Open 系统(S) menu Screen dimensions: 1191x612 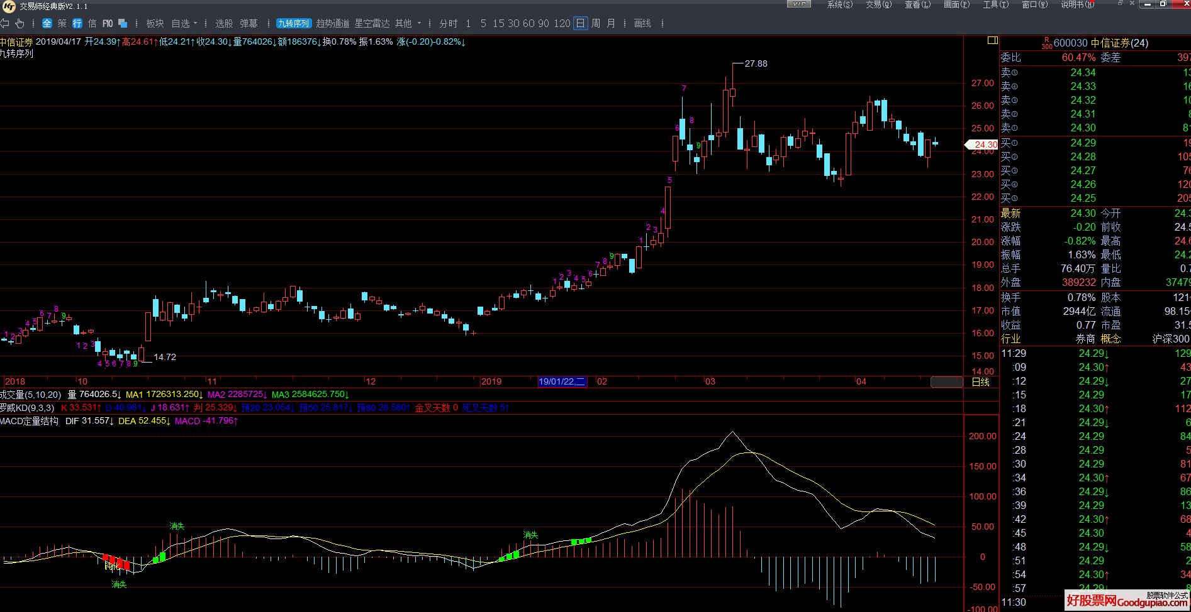(840, 4)
